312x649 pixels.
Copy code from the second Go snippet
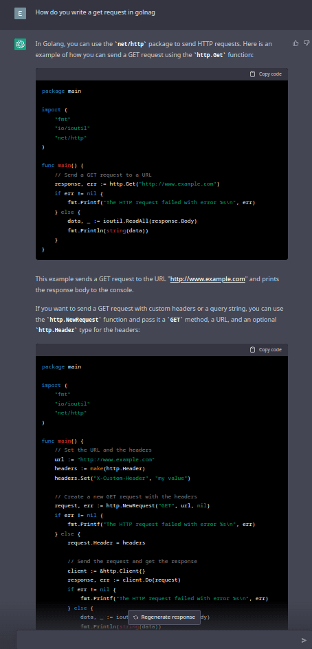[x=266, y=350]
